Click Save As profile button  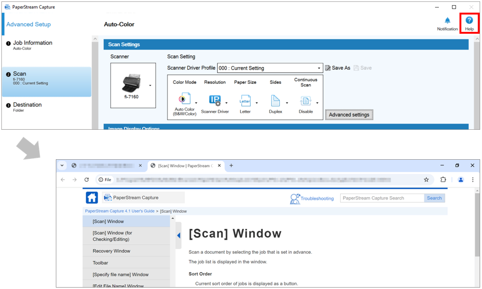point(337,68)
